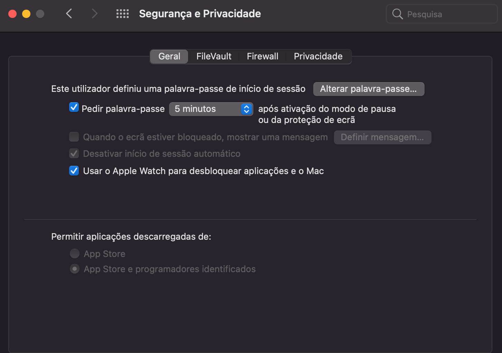Toggle 'Desativar início de sessão automático'

pyautogui.click(x=74, y=153)
